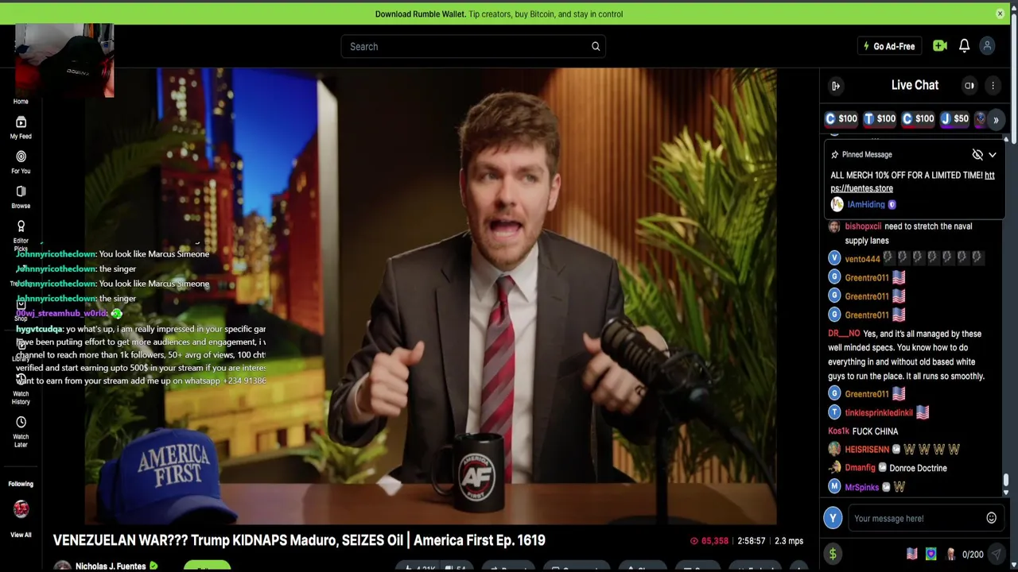Open My Feed in sidebar
Screen dimensions: 1018x572
coord(21,127)
